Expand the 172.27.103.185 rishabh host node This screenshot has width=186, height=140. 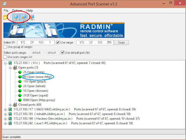pos(5,114)
